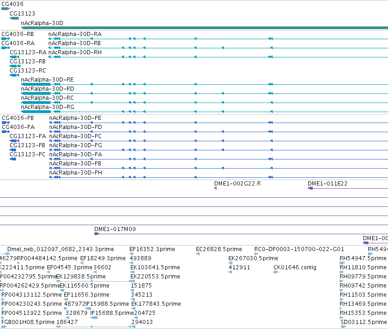Click the RP004513922.5prime feature label
Screen dimensions: 388x329
coord(31,313)
